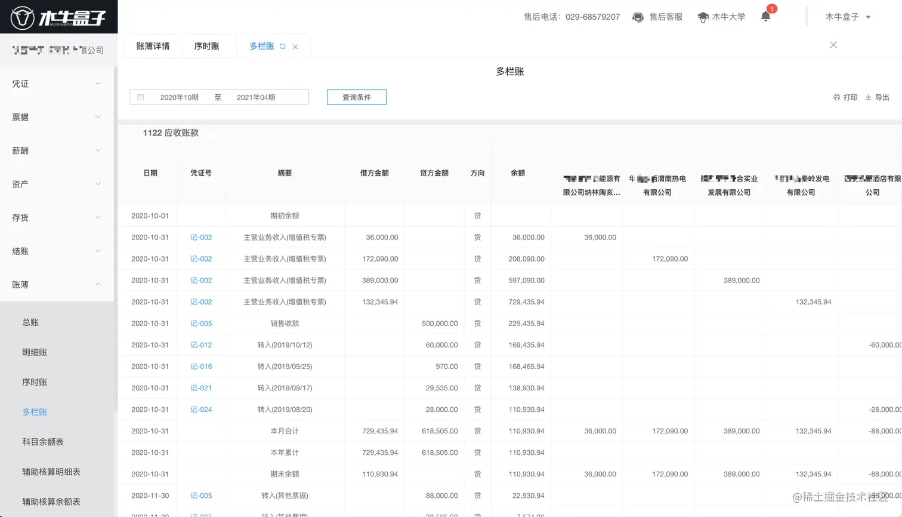Click the Muniubox logo icon
This screenshot has width=902, height=517.
click(22, 17)
